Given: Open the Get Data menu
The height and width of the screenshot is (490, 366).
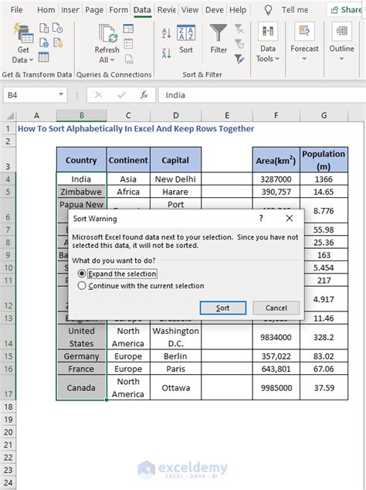Looking at the screenshot, I should [23, 43].
